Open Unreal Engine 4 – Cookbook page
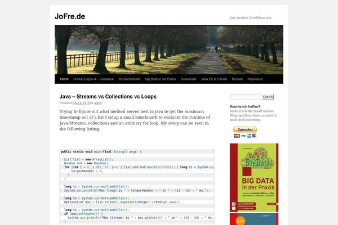The width and height of the screenshot is (338, 225). [94, 79]
